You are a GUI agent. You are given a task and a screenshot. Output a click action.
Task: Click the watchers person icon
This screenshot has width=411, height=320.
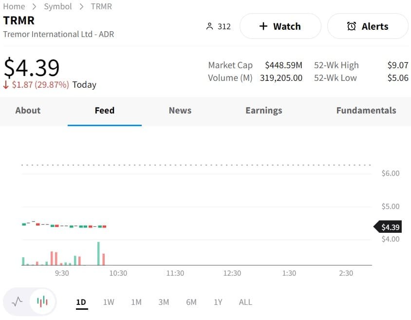[x=210, y=26]
